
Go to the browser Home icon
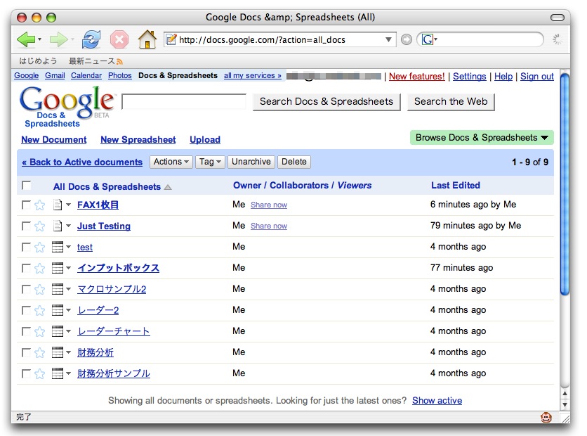[147, 39]
